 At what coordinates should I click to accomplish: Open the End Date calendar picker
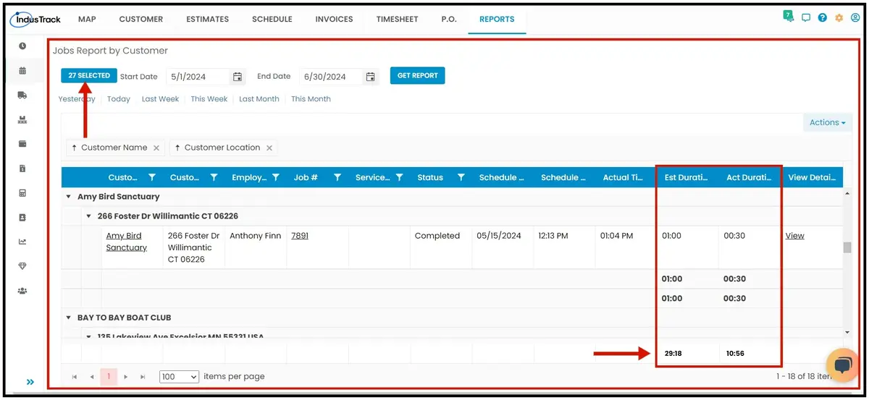[x=371, y=77]
